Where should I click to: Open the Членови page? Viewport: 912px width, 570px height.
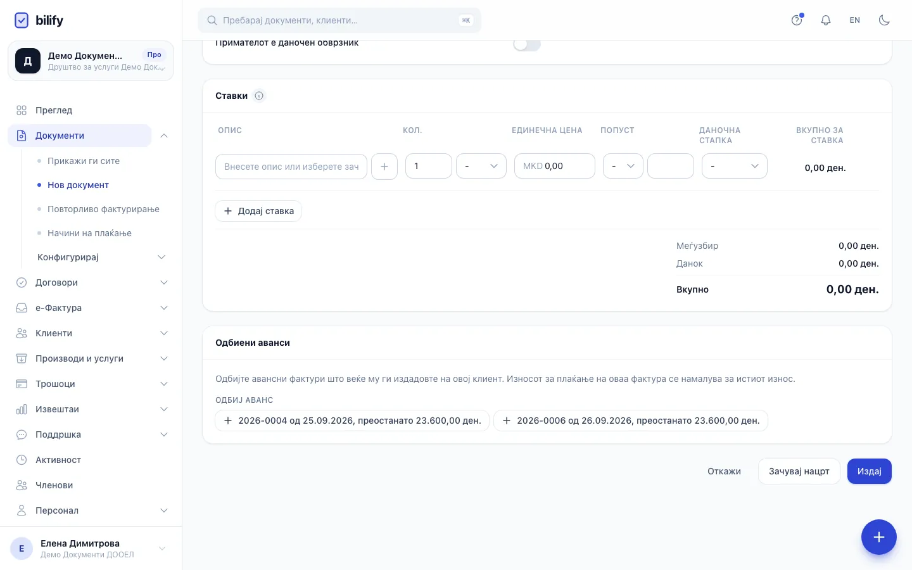tap(54, 485)
